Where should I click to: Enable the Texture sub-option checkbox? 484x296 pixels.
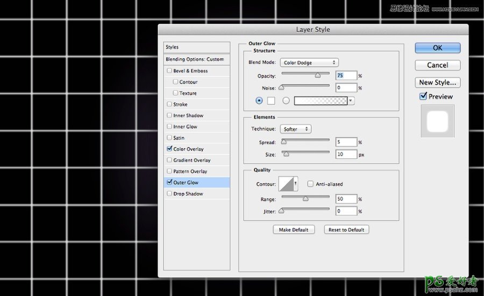pyautogui.click(x=175, y=93)
